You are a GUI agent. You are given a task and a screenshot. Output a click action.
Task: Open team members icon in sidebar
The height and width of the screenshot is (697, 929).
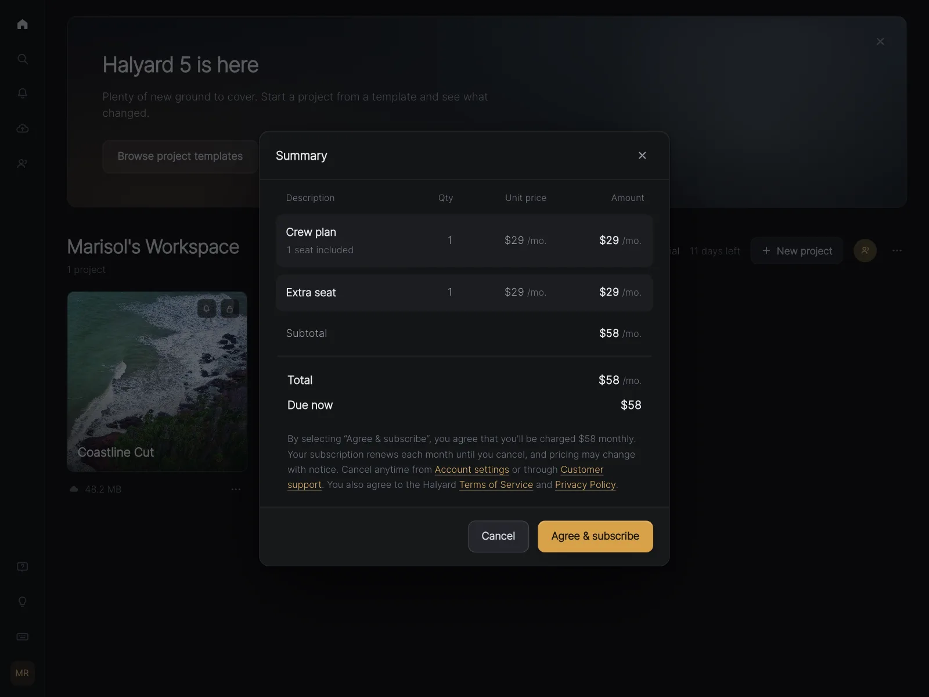[x=23, y=163]
